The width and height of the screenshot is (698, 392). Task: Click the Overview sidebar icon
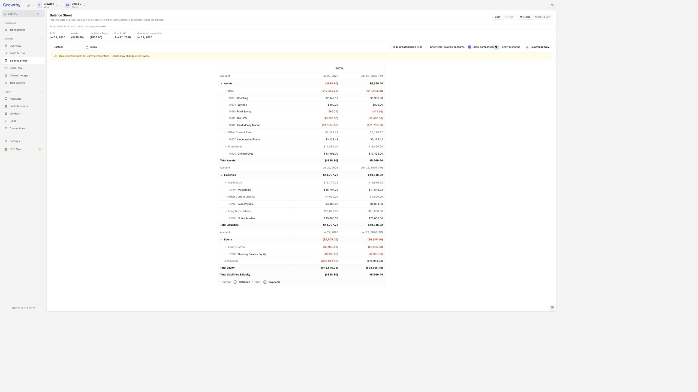(6, 46)
